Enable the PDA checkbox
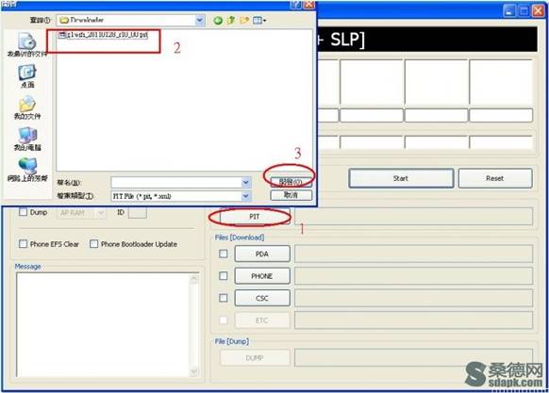549x393 pixels. coord(223,254)
